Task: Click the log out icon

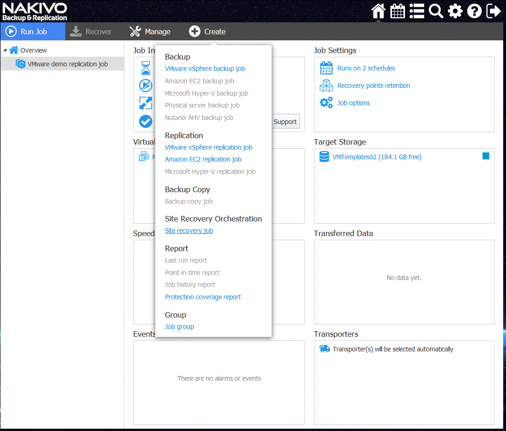Action: [493, 11]
